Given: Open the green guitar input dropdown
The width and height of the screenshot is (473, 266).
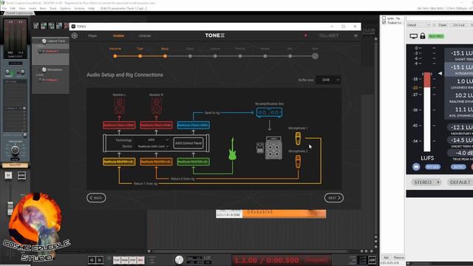Looking at the screenshot, I should point(194,162).
